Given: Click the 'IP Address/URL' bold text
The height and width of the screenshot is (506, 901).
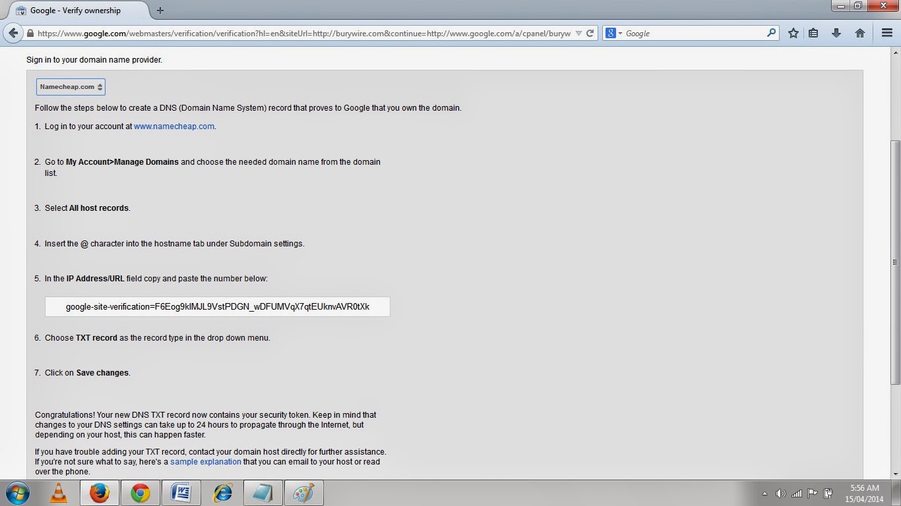Looking at the screenshot, I should [95, 279].
